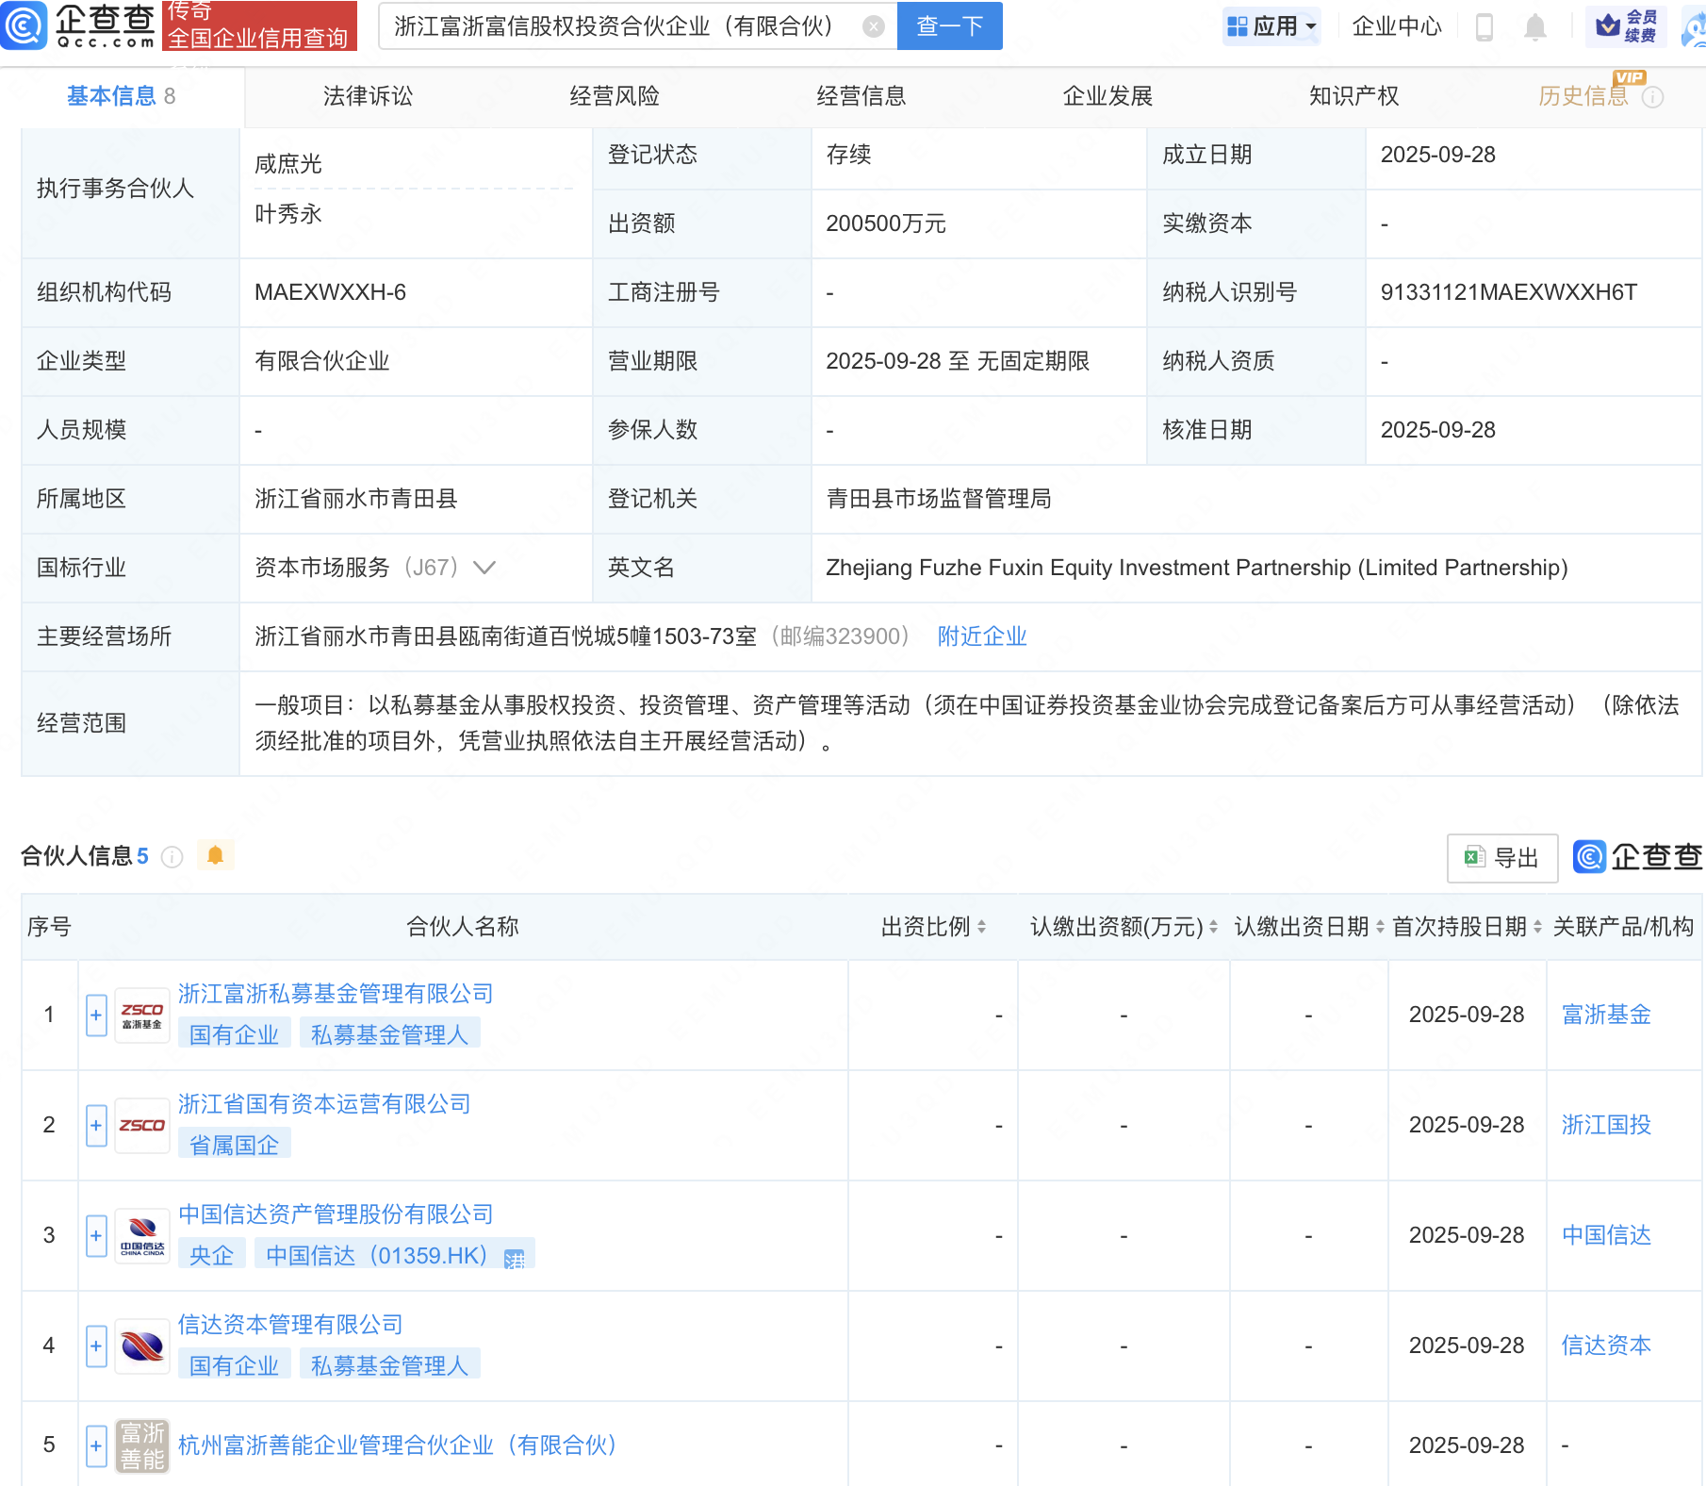Open the mobile phone app icon
This screenshot has width=1706, height=1486.
coord(1484,27)
